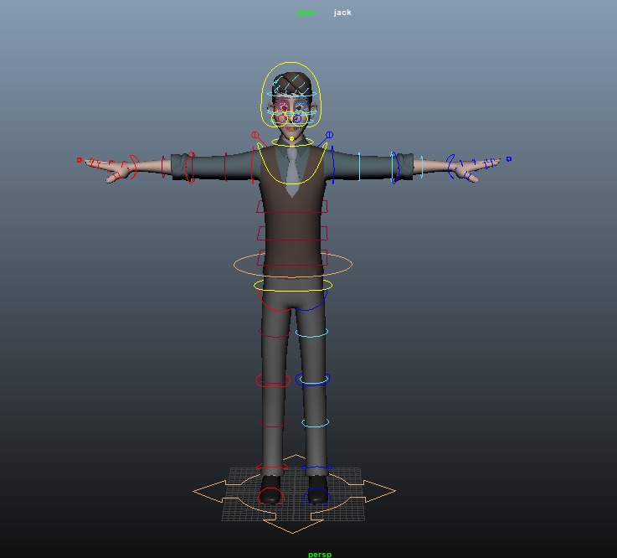Image resolution: width=617 pixels, height=558 pixels.
Task: Click the persp camera label
Action: pos(319,554)
